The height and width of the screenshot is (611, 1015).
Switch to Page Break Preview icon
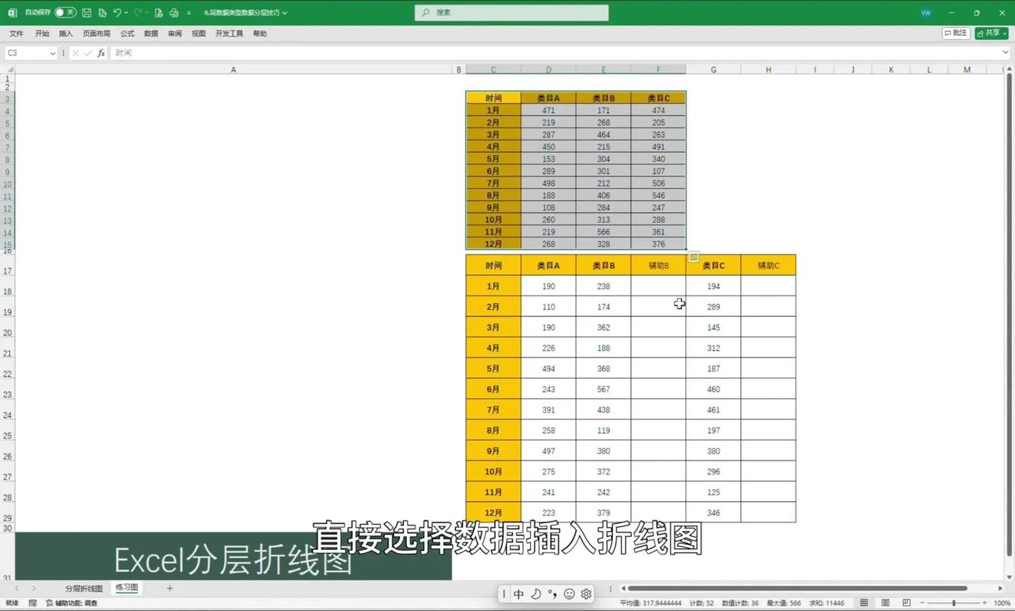point(906,603)
